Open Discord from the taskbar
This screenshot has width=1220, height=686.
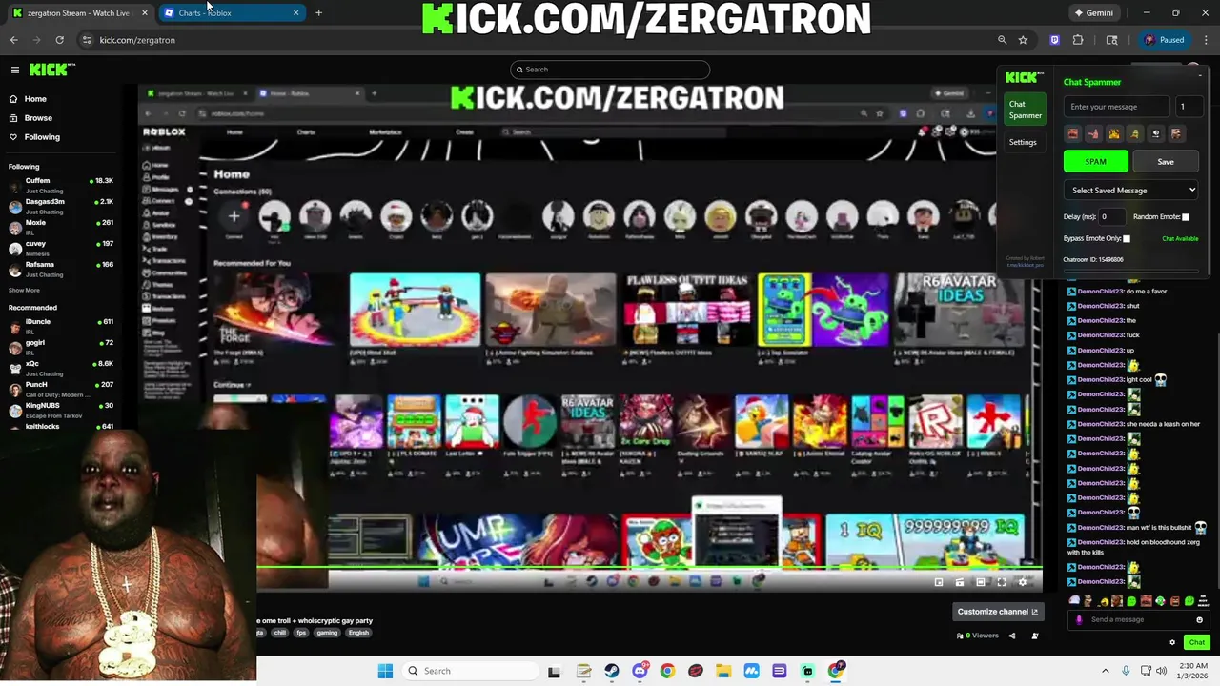640,671
